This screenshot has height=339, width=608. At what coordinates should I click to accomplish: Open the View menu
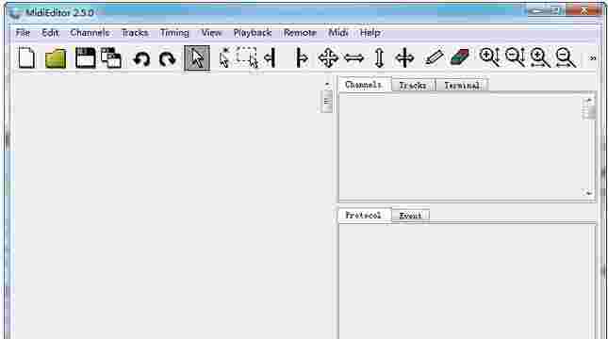click(211, 33)
